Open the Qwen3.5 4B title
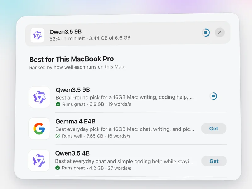 (72, 153)
